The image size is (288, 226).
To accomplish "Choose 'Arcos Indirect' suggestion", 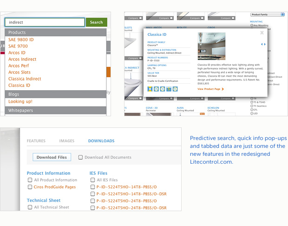I will pos(22,59).
